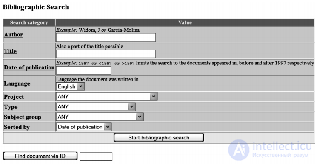Screen dimensions: 317x164
Task: Expand the Project dropdown set to ANY
Action: [x=106, y=97]
